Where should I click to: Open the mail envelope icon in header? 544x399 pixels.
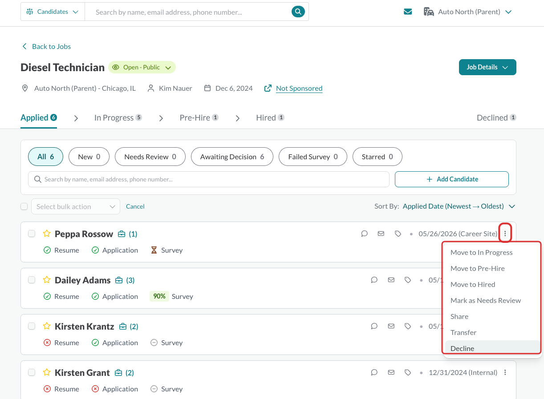click(408, 12)
